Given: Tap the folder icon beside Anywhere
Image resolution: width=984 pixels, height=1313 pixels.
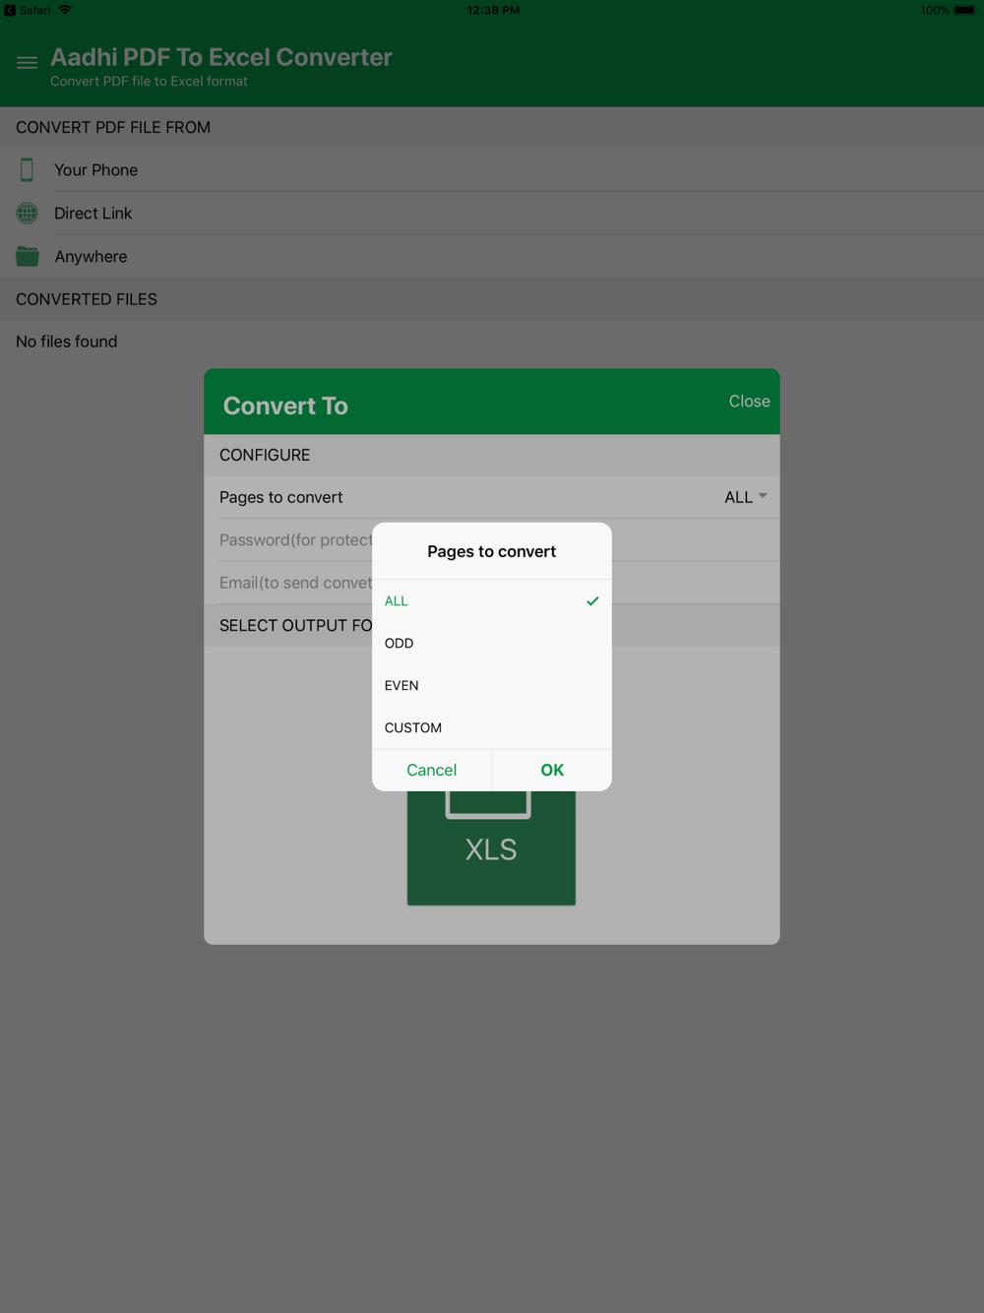Looking at the screenshot, I should pyautogui.click(x=27, y=256).
